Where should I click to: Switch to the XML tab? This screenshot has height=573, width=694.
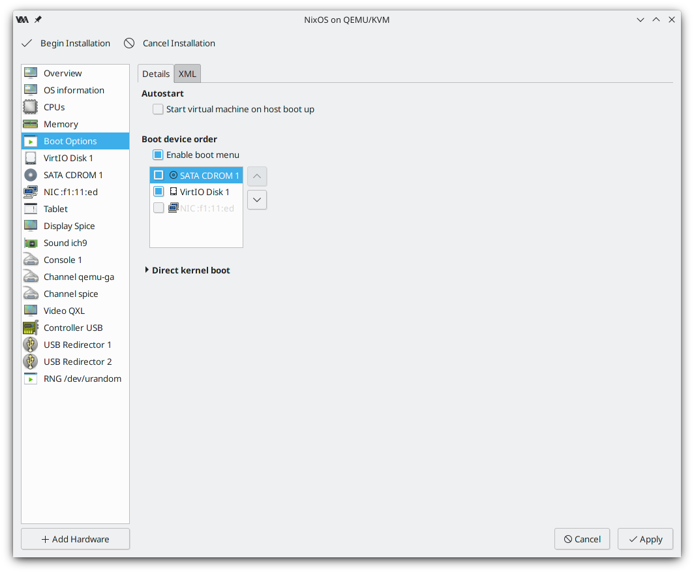tap(187, 74)
